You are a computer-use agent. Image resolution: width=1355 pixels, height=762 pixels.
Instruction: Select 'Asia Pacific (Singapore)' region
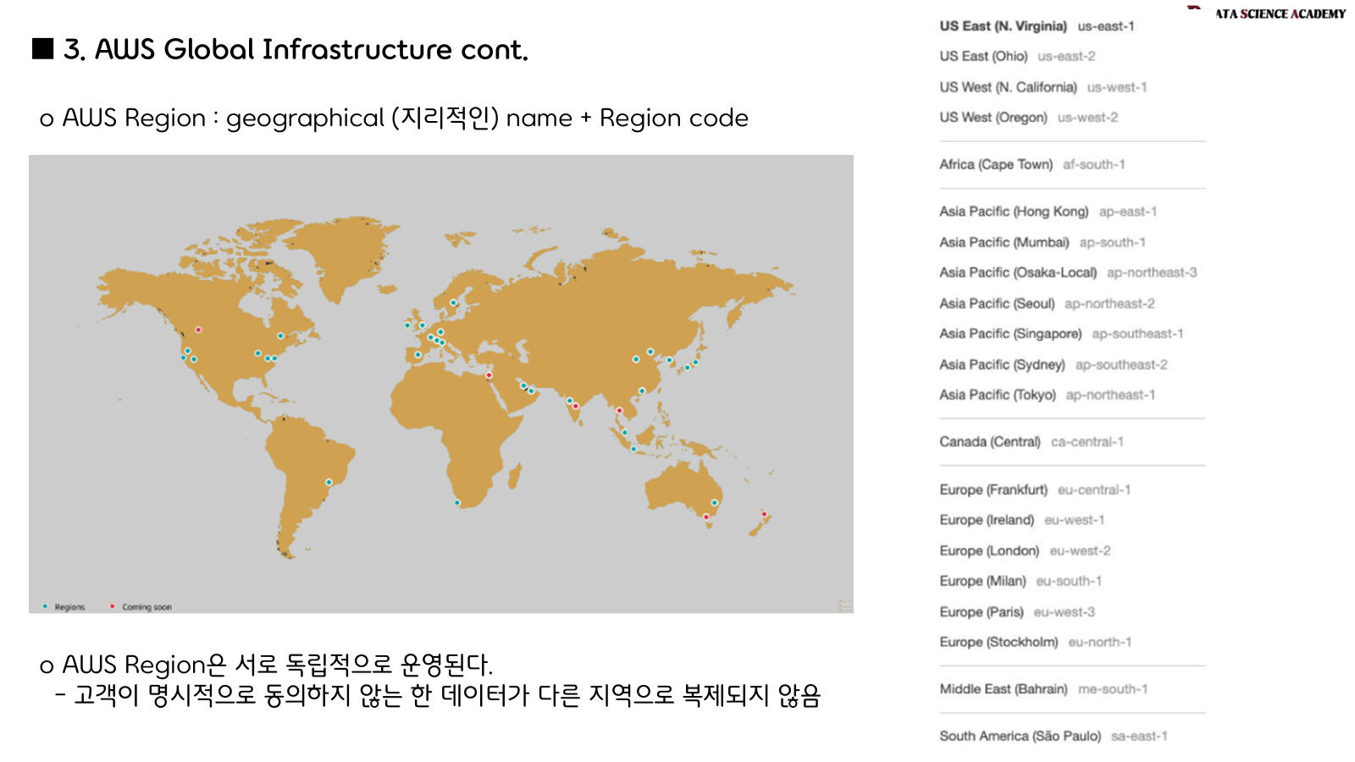[x=1010, y=334]
